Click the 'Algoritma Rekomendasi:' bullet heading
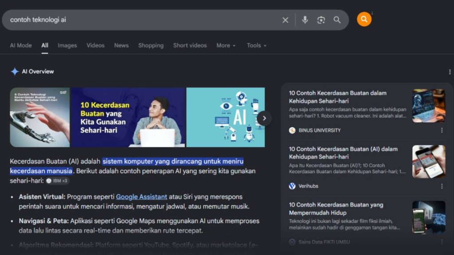Image resolution: width=454 pixels, height=255 pixels. coord(56,245)
